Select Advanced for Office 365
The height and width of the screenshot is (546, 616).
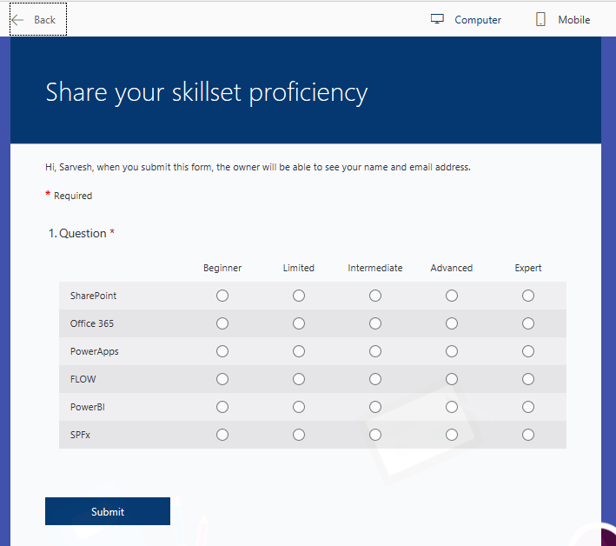pyautogui.click(x=452, y=323)
